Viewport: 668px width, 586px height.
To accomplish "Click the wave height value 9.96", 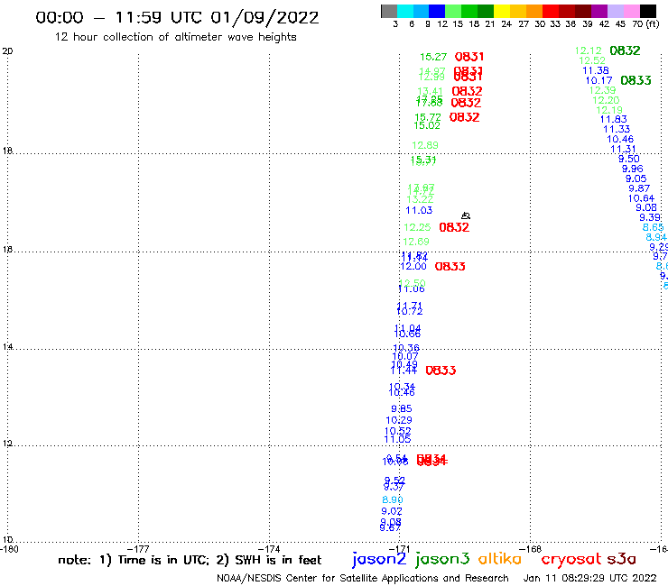I will pos(632,169).
